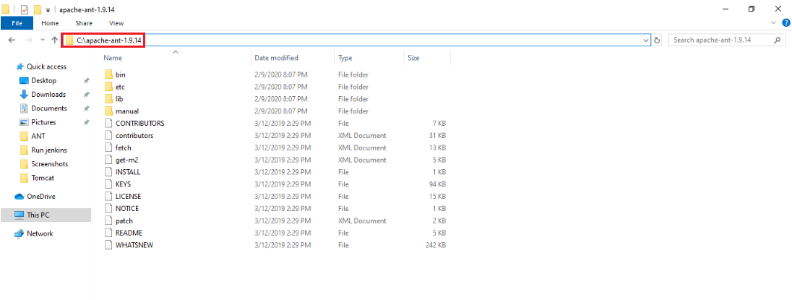Unpin Downloads using its pin icon
Image resolution: width=792 pixels, height=300 pixels.
click(x=87, y=95)
